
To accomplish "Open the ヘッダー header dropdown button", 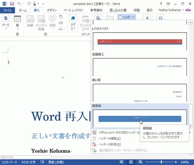I will pos(126,17).
